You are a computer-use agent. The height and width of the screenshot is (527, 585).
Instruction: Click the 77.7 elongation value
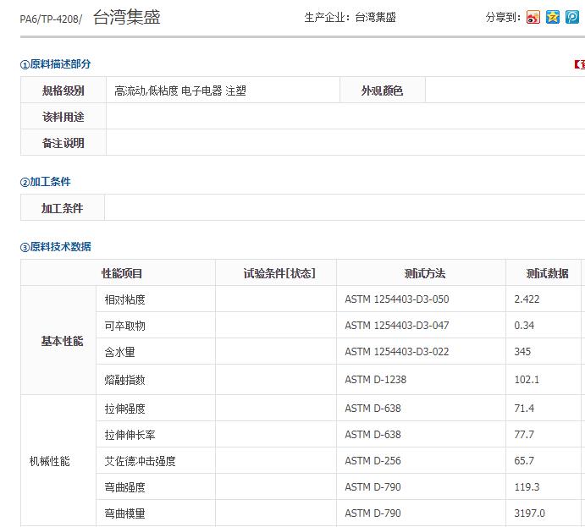524,435
